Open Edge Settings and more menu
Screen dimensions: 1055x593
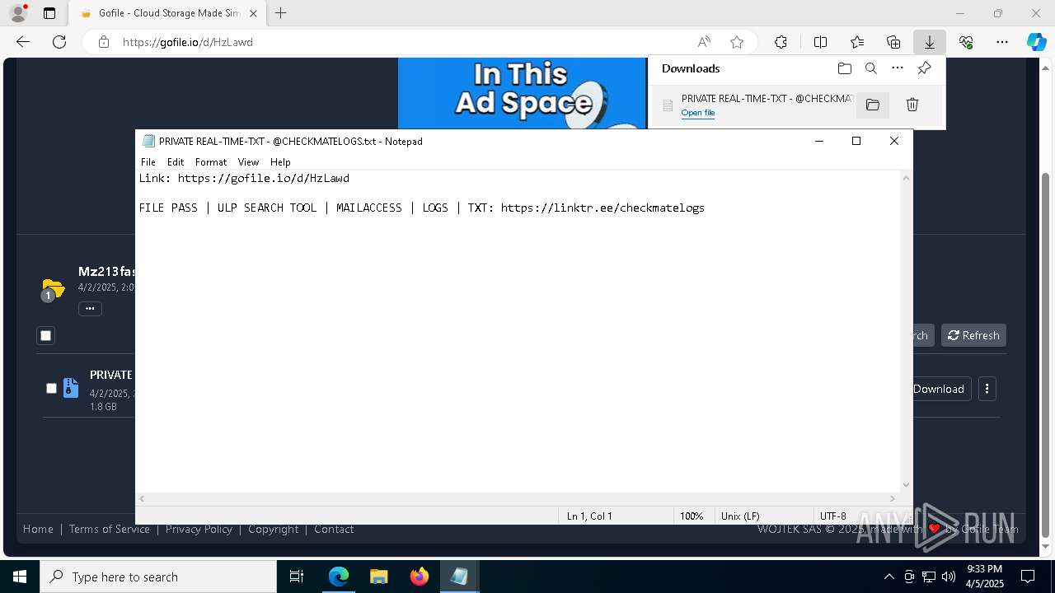coord(1002,42)
